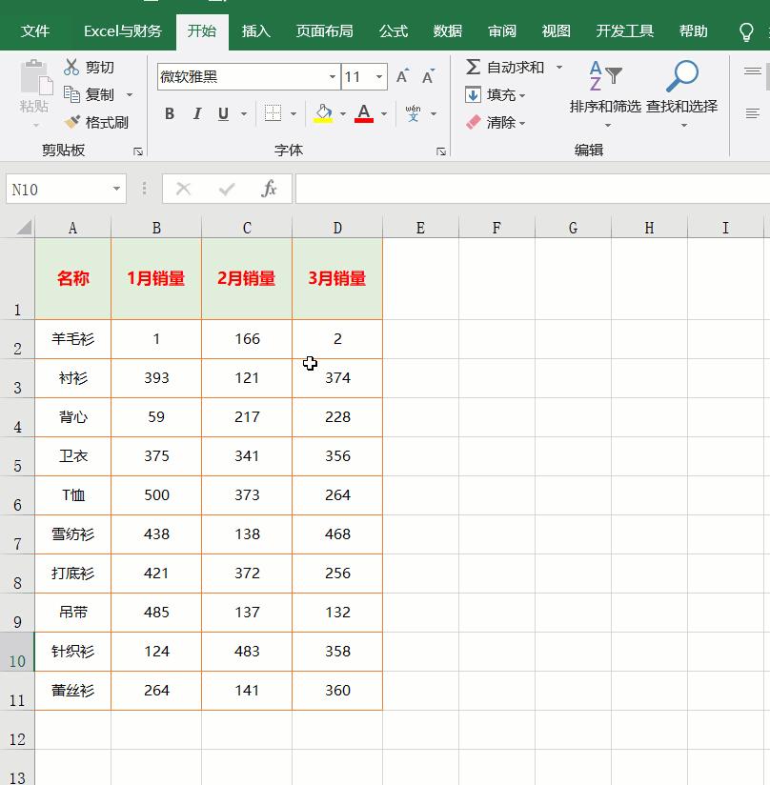770x785 pixels.
Task: Open the font size dropdown
Action: click(378, 76)
